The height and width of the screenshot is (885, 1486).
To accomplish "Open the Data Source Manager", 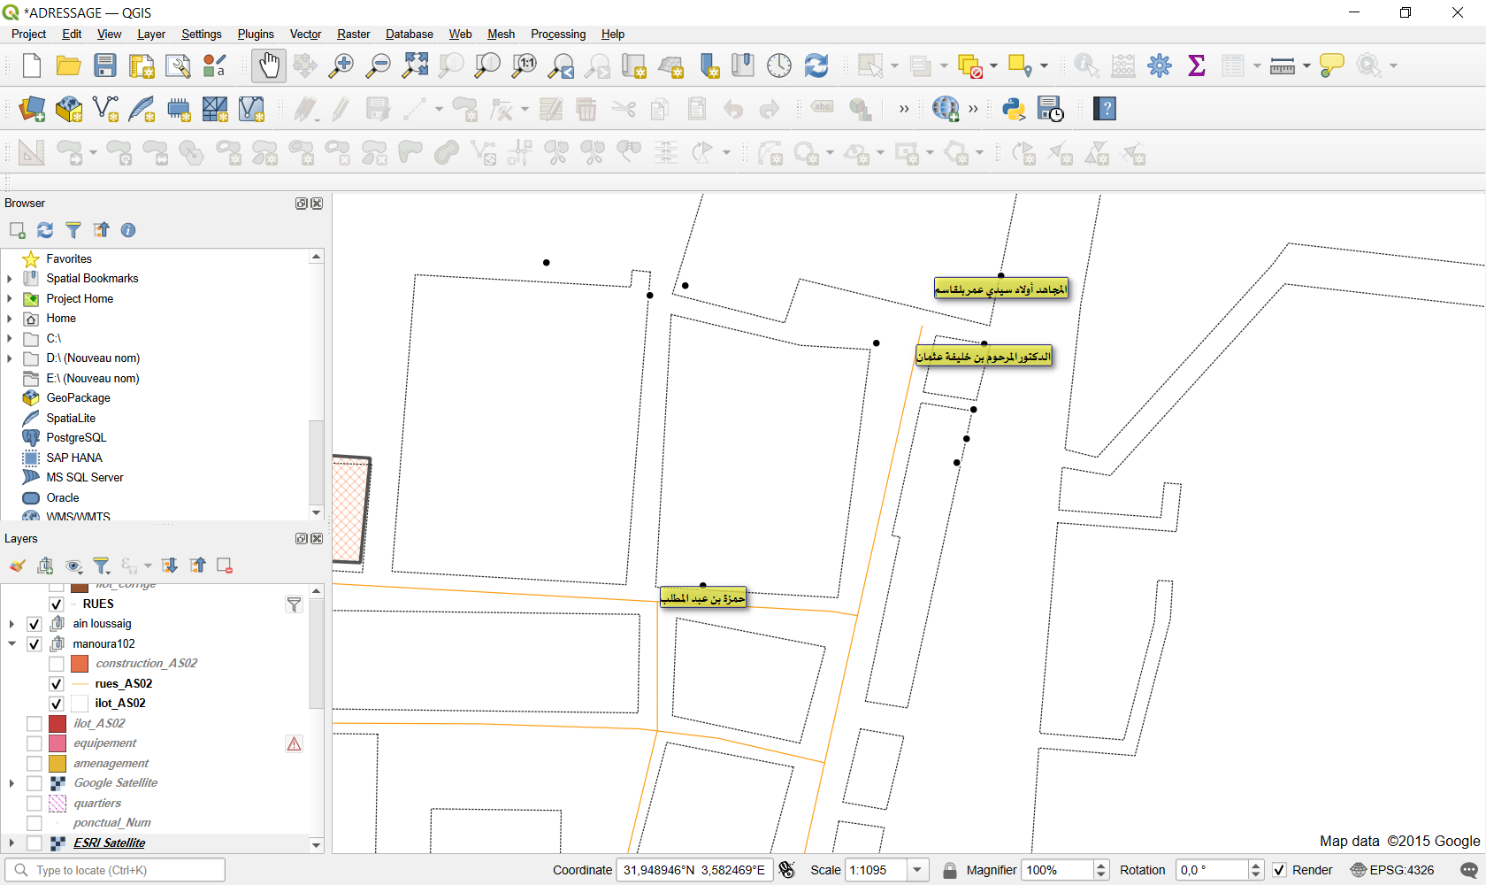I will (x=32, y=109).
